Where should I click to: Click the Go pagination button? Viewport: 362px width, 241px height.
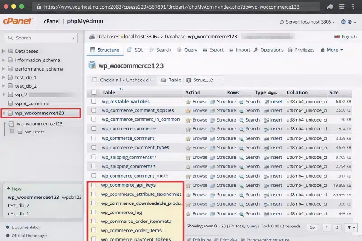coord(312,227)
